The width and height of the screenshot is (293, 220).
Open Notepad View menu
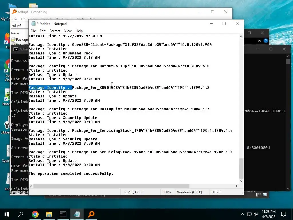click(68, 31)
